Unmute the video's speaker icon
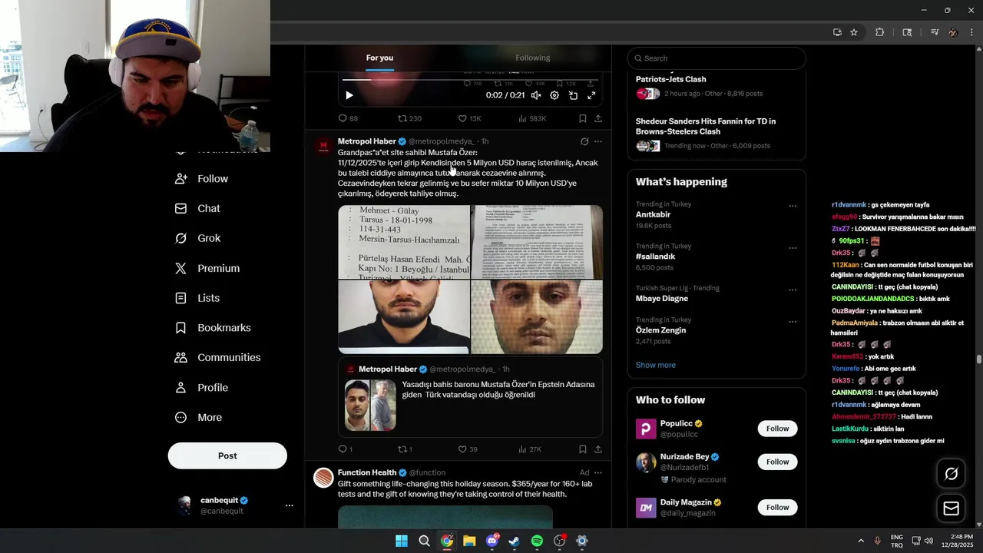983x553 pixels. click(x=536, y=95)
